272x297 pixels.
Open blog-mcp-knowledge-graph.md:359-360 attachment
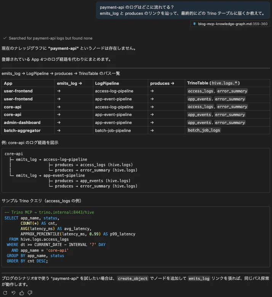click(x=230, y=24)
